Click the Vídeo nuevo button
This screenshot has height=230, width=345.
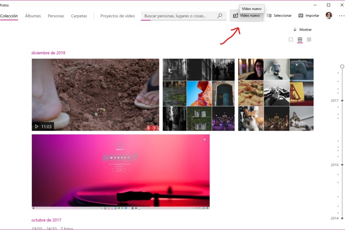(x=246, y=16)
